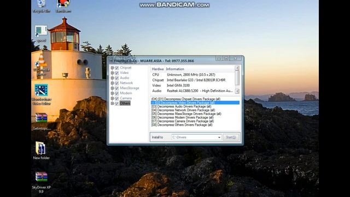
Task: Expand the Others tree node
Action: 112,103
